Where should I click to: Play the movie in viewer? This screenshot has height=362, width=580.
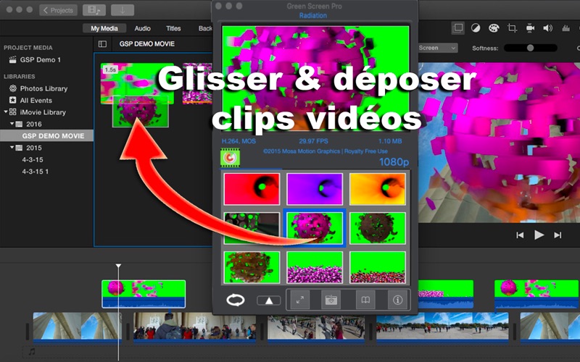[539, 235]
